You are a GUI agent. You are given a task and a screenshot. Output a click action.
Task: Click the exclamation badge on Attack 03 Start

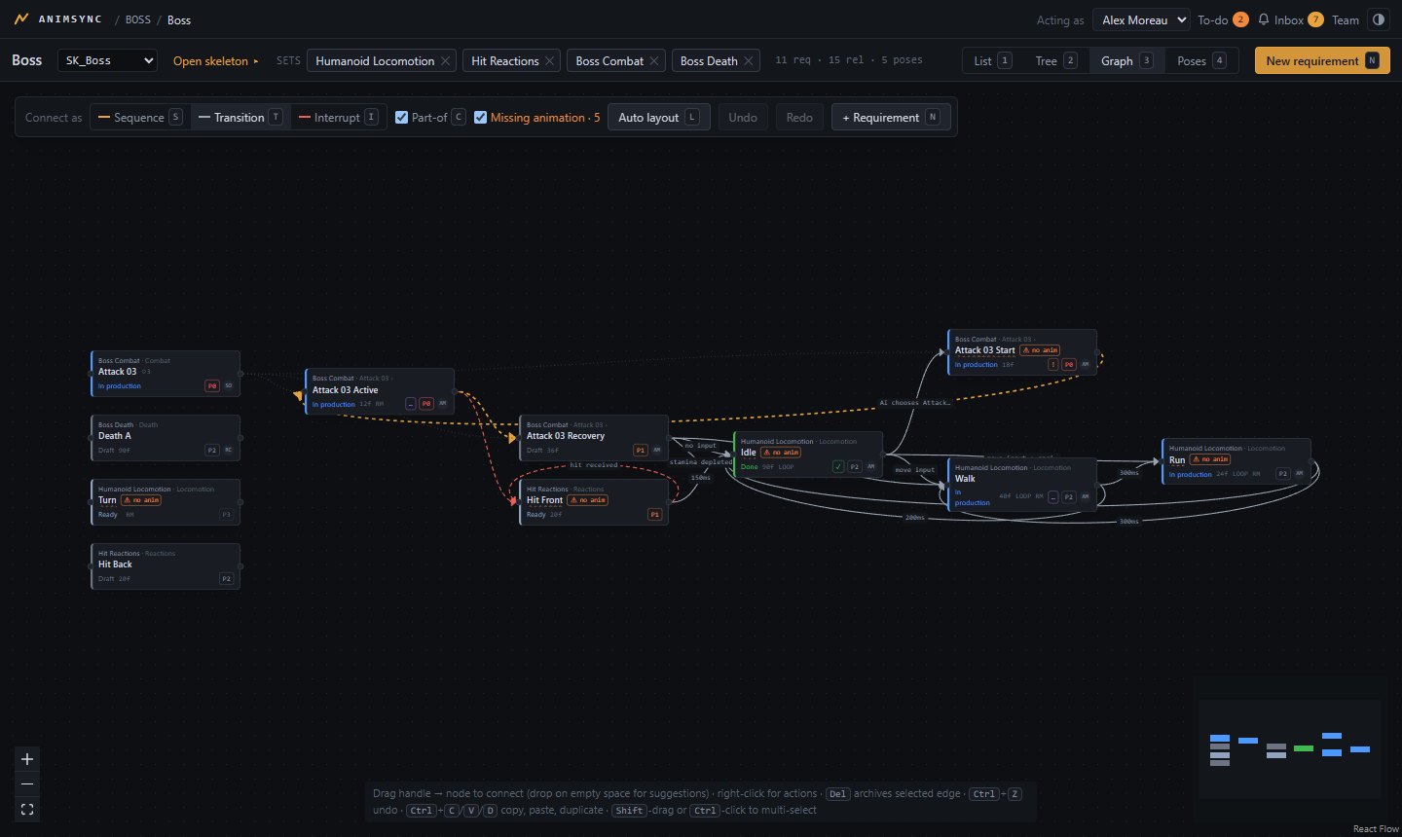pos(1052,365)
